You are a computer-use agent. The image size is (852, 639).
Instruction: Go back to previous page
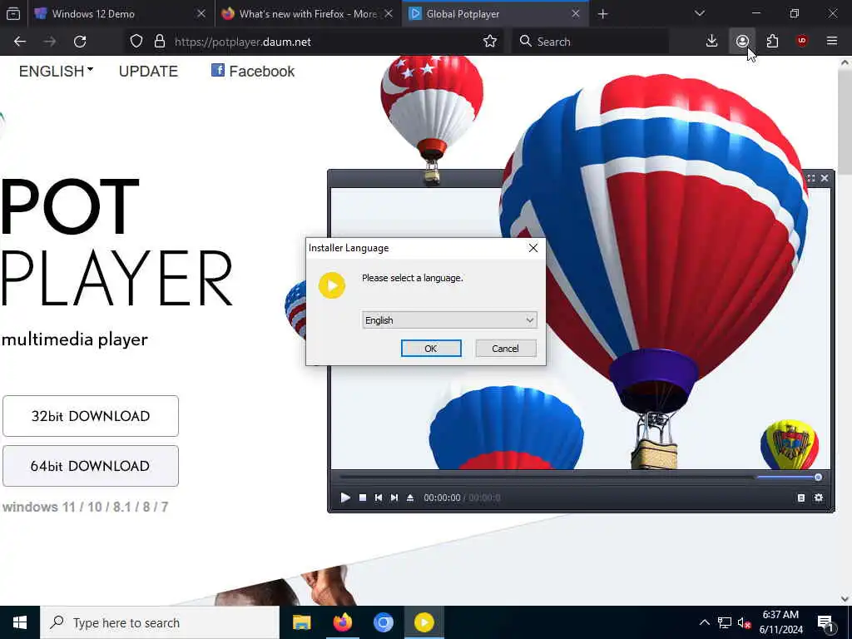tap(20, 42)
